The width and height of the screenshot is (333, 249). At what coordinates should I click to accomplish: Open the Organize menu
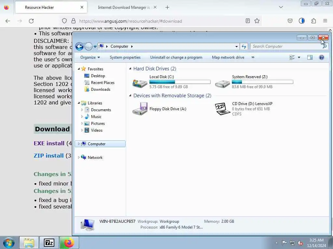[x=90, y=57]
